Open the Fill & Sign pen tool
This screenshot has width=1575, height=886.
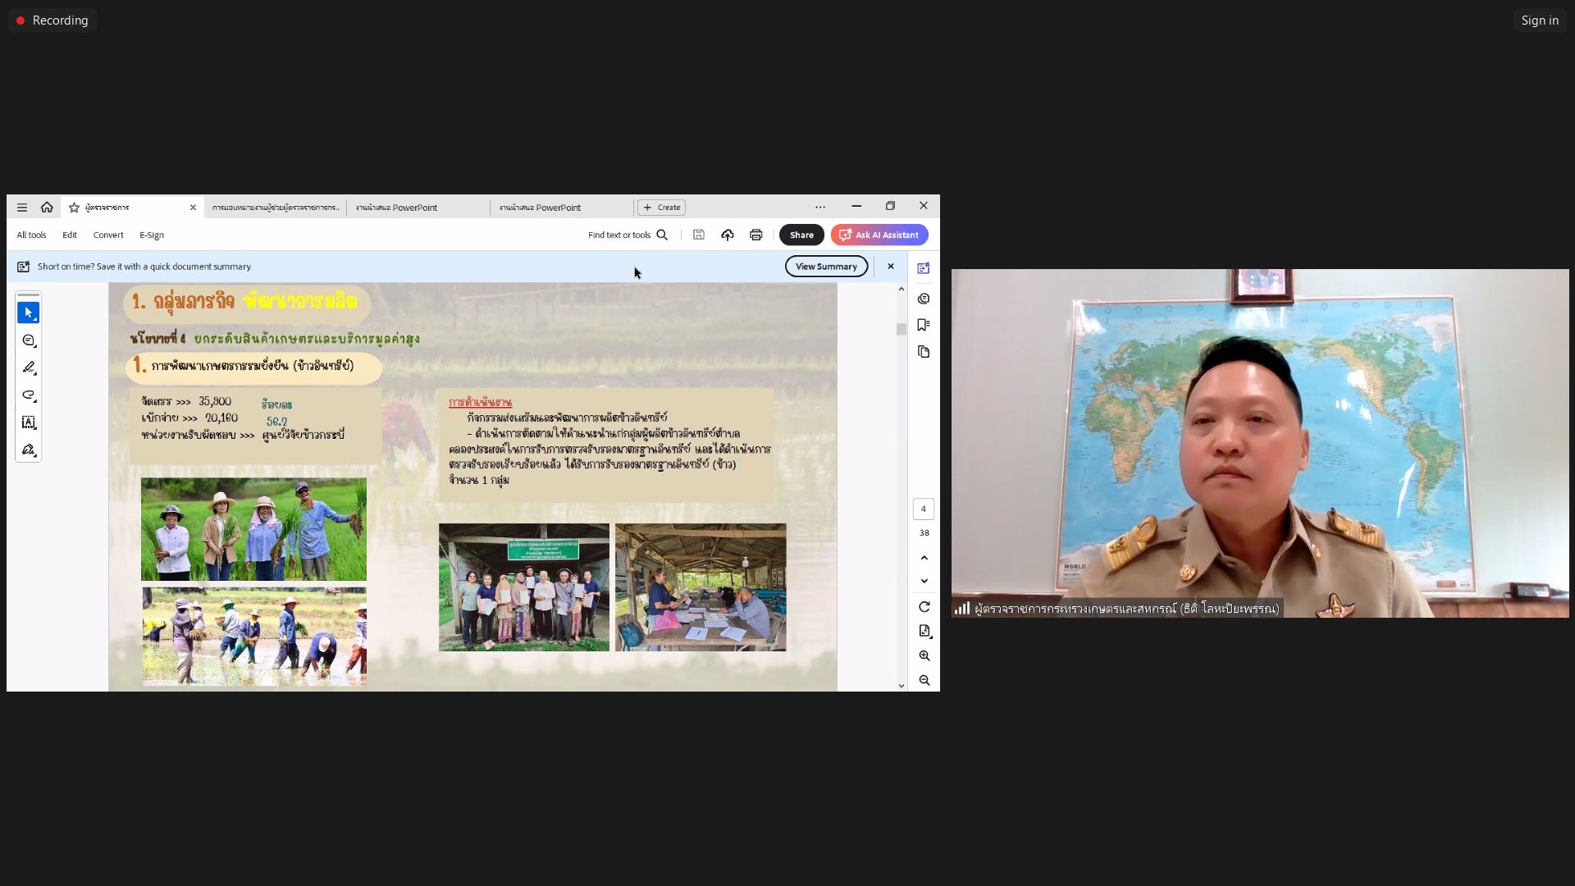pos(29,450)
